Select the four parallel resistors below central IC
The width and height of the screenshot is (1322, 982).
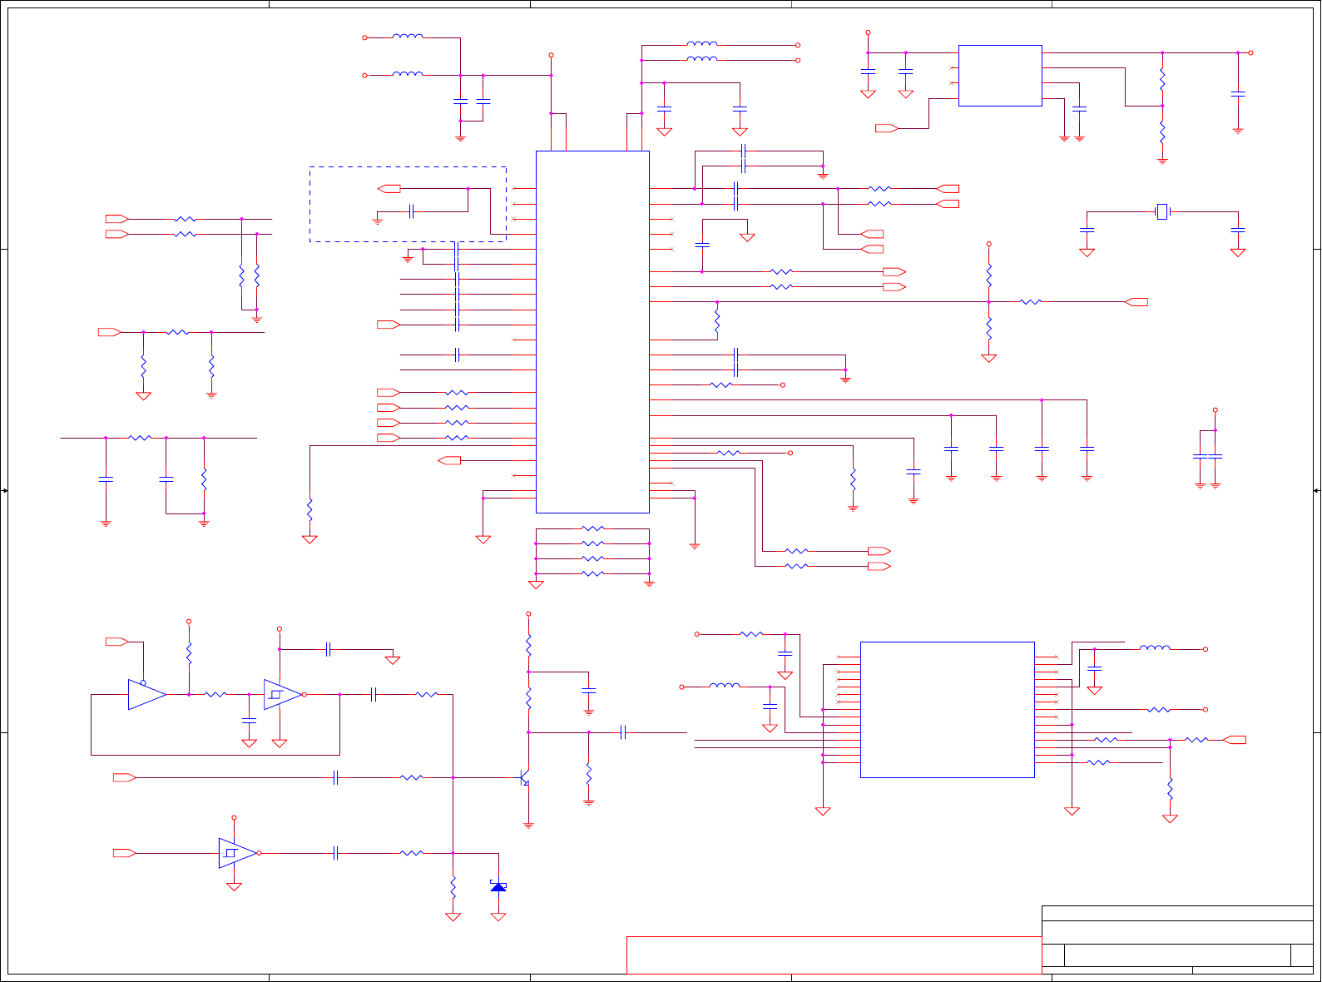pos(592,551)
